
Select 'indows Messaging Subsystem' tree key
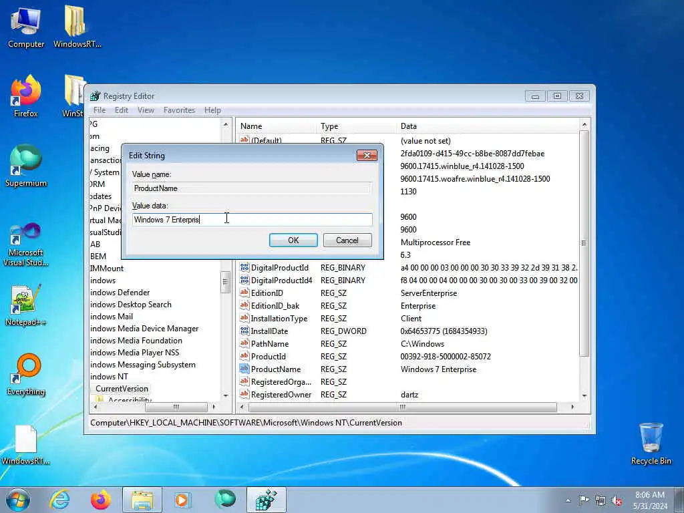point(143,365)
